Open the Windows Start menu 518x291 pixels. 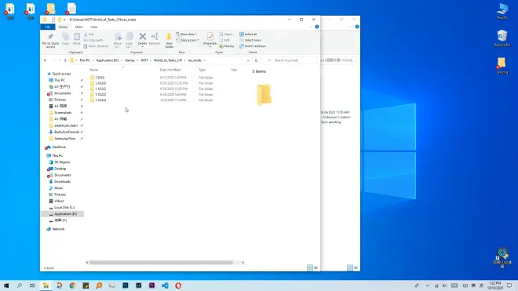6,286
